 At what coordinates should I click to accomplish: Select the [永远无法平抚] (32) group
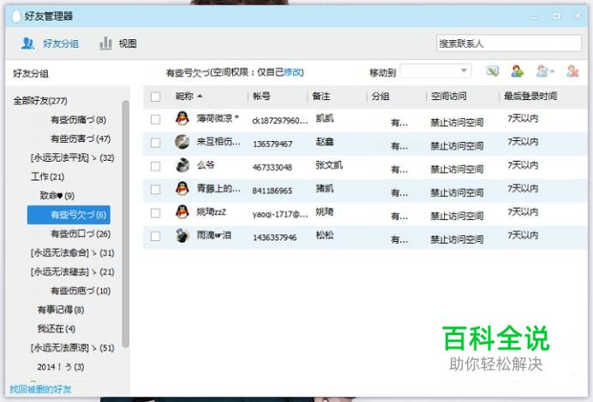pyautogui.click(x=72, y=157)
